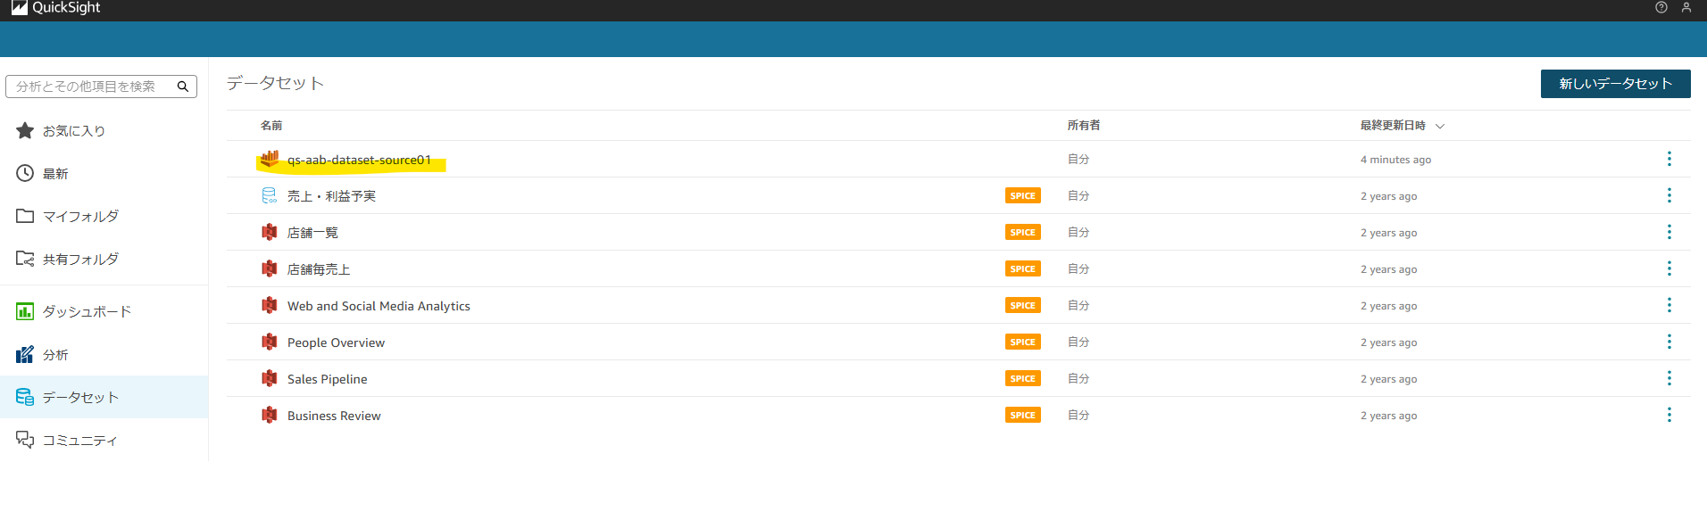The image size is (1707, 528).
Task: Click the 分析とその他項目を検索 search field
Action: coord(101,87)
